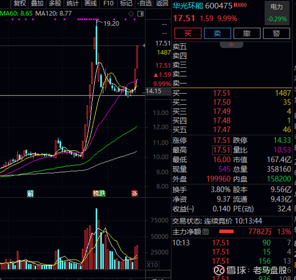The height and width of the screenshot is (280, 296).
Task: Open F10 company info
Action: [x=108, y=3]
